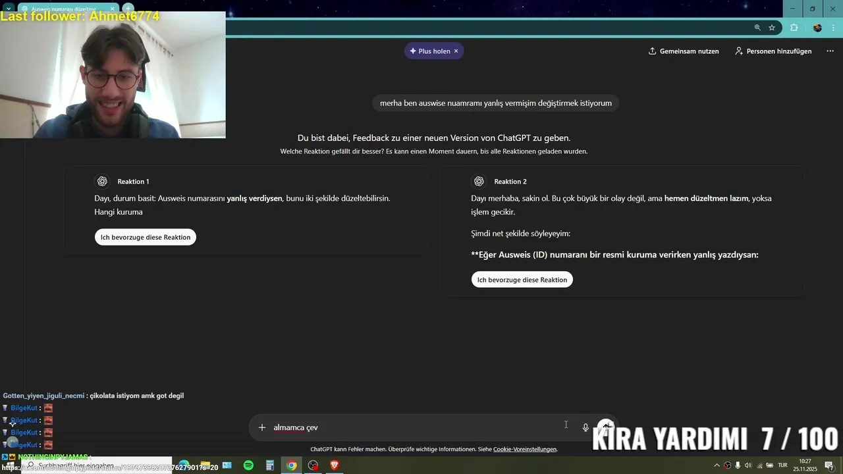Switch the TUR keyboard language indicator

pos(783,465)
